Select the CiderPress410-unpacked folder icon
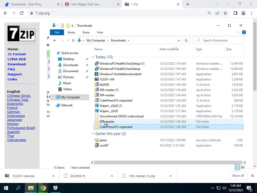This screenshot has width=257, height=193. (x=97, y=127)
